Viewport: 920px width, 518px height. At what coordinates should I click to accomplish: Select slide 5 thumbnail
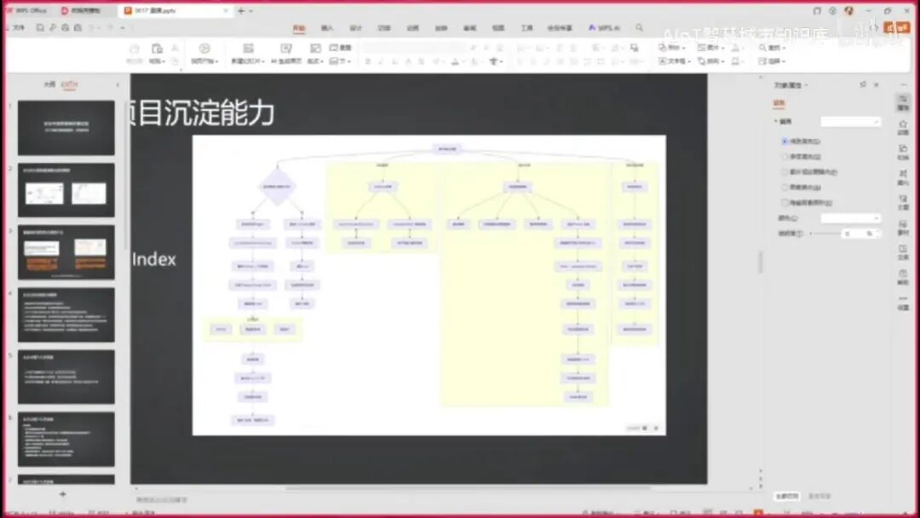click(66, 377)
